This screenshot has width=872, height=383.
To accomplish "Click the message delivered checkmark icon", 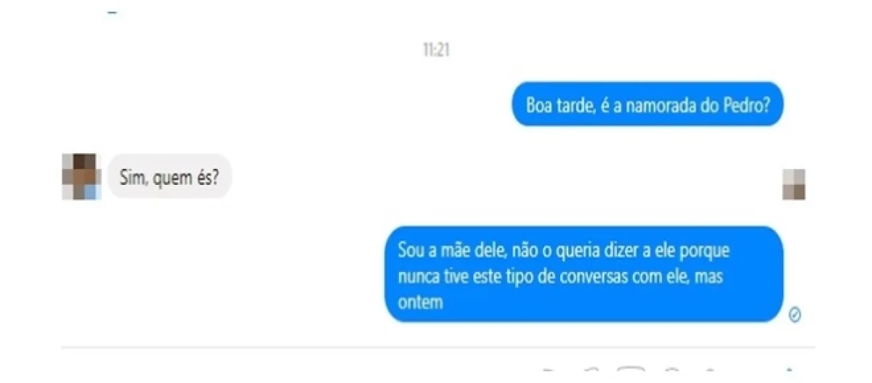I will click(795, 314).
